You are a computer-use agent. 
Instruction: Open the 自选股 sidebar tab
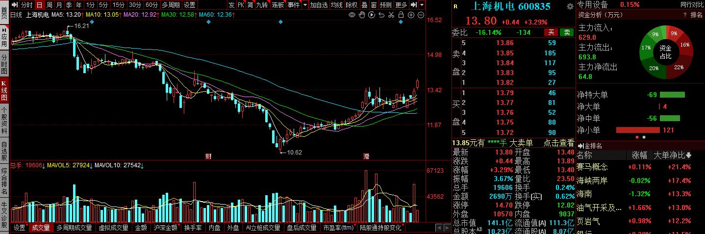[4, 151]
